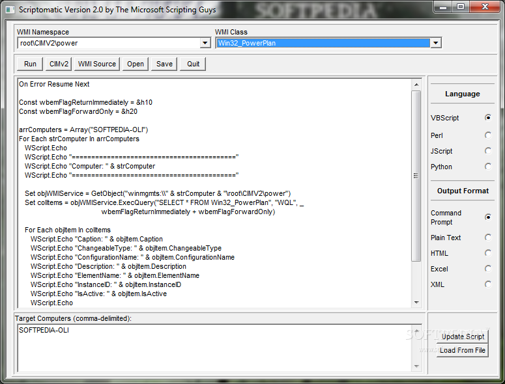
Task: Click the objItem.ElementName echo line
Action: [x=115, y=275]
